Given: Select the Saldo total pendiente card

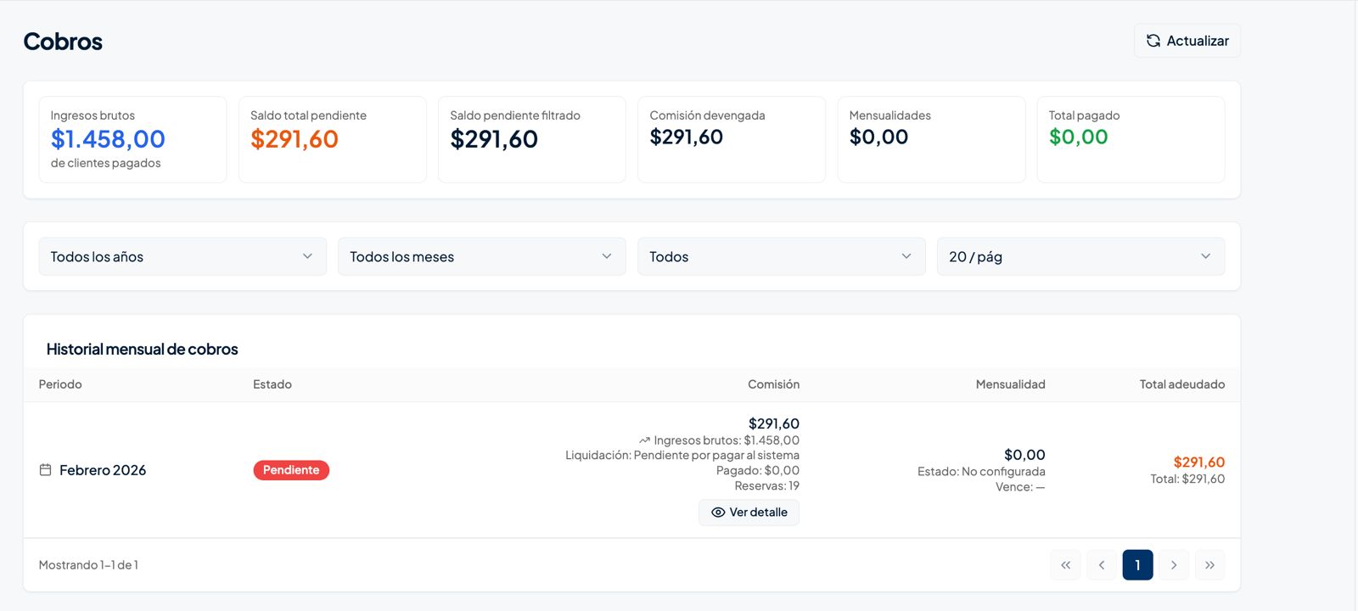Looking at the screenshot, I should (x=332, y=139).
